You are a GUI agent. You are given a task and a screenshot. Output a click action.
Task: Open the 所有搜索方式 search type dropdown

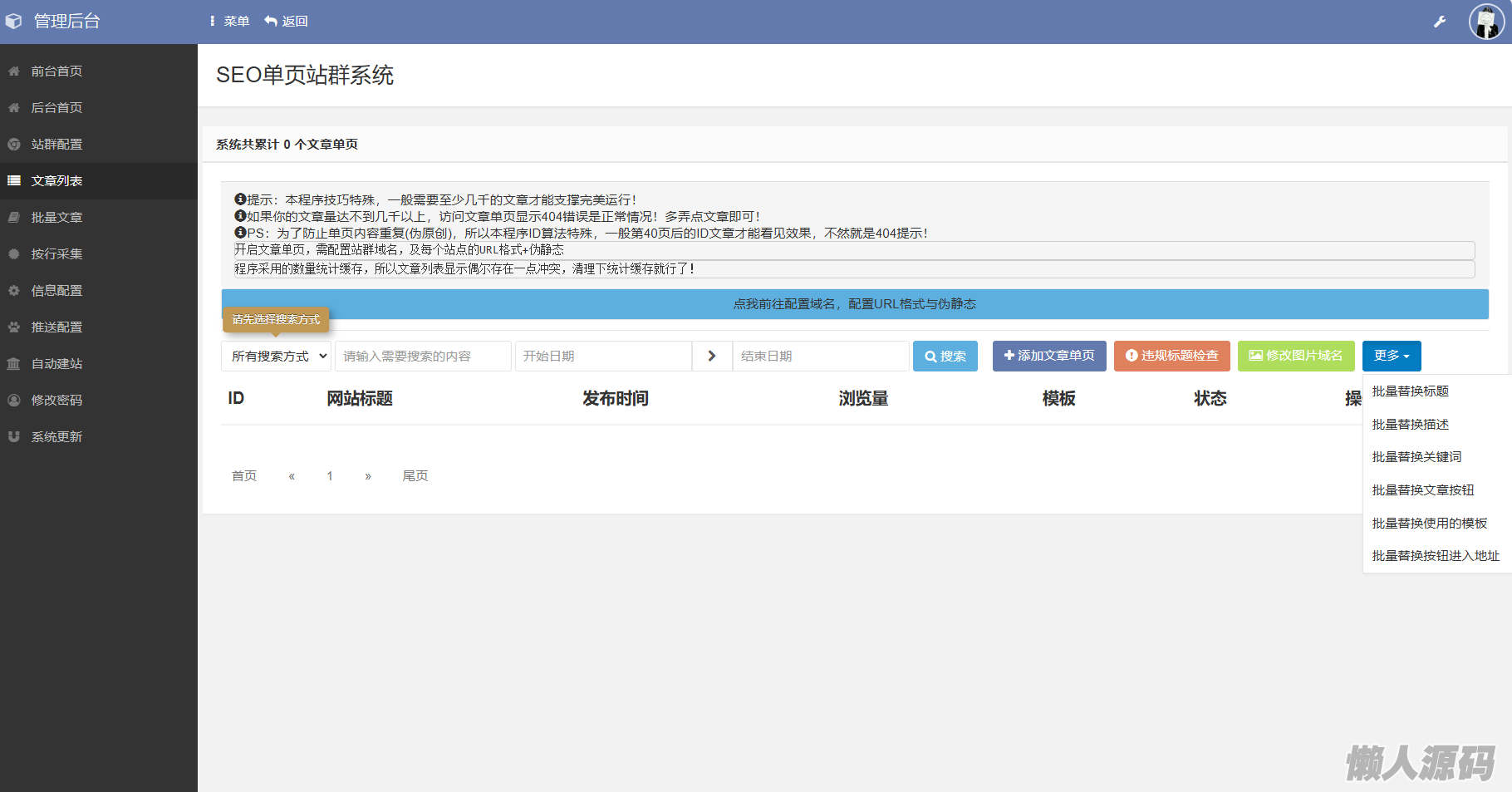pos(276,356)
